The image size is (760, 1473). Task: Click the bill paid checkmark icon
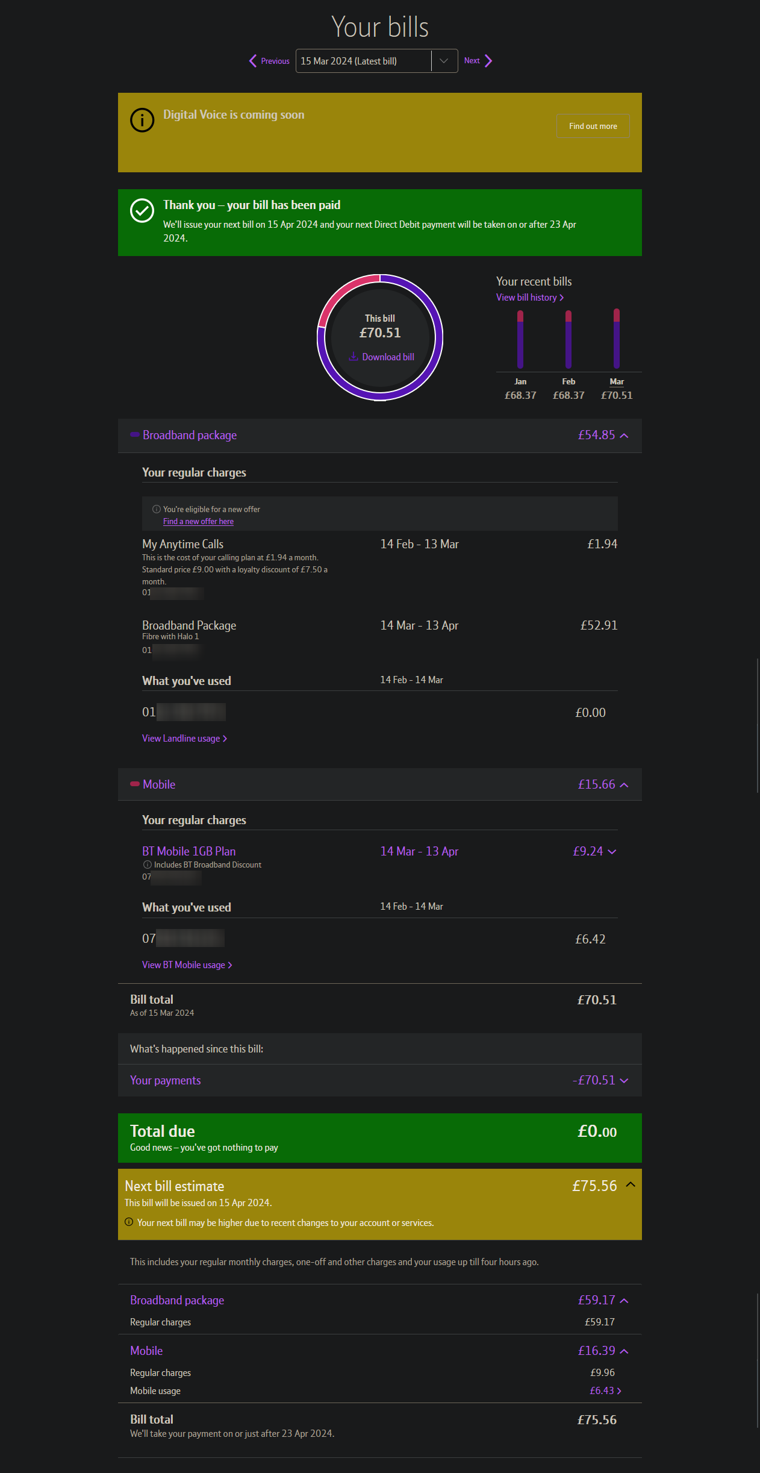pos(142,211)
